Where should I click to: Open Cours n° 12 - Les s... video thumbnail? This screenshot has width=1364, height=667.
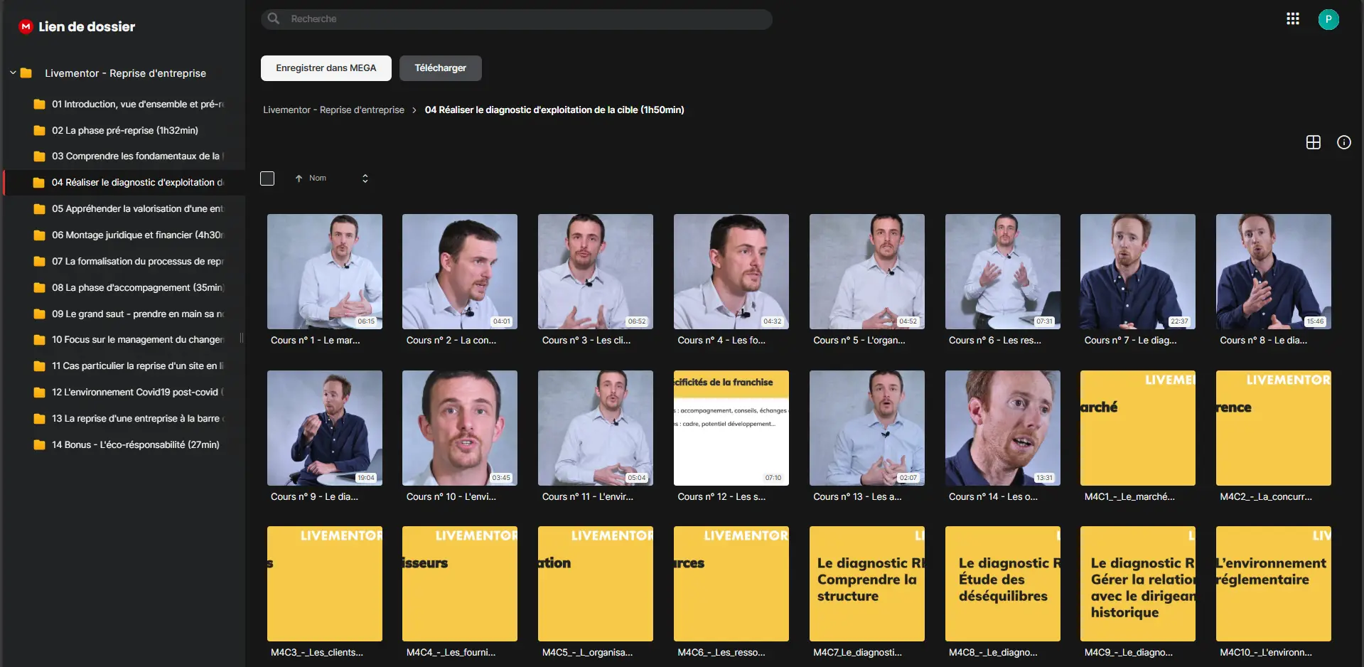tap(731, 428)
